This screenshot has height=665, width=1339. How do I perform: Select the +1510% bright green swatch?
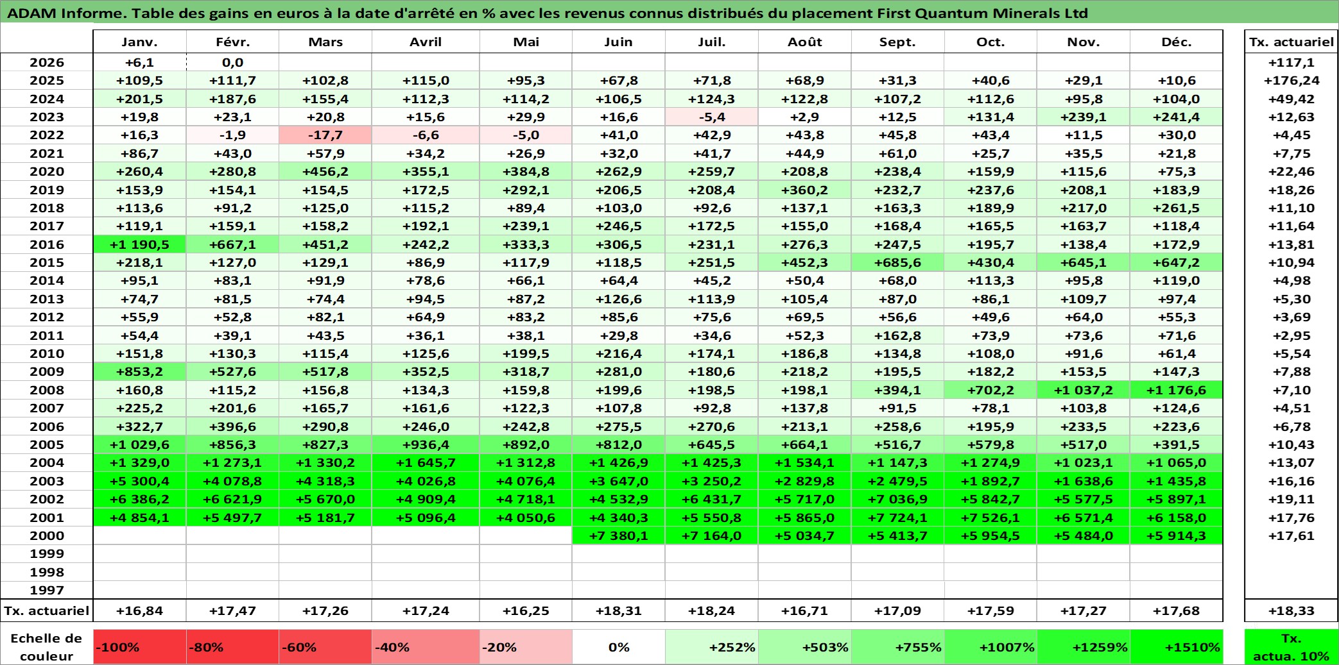tap(1177, 647)
